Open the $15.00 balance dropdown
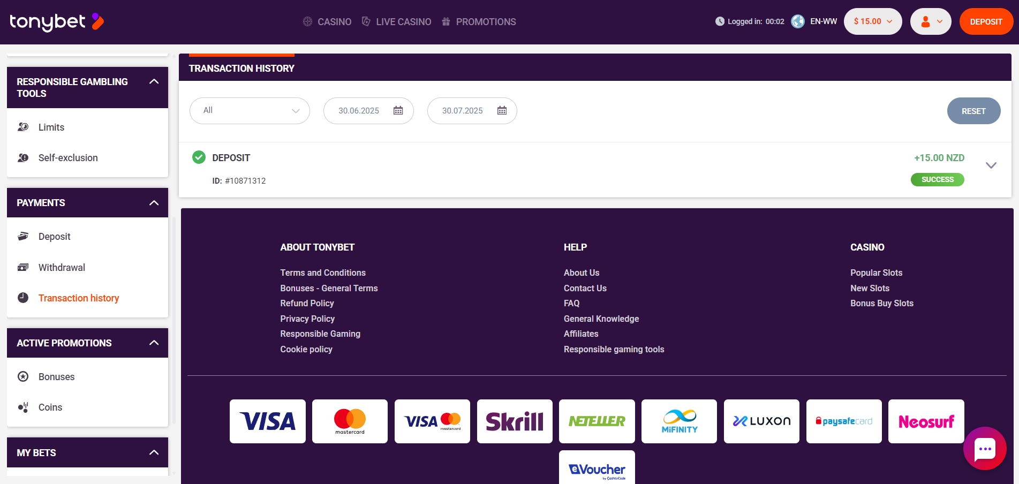This screenshot has width=1019, height=484. point(873,21)
